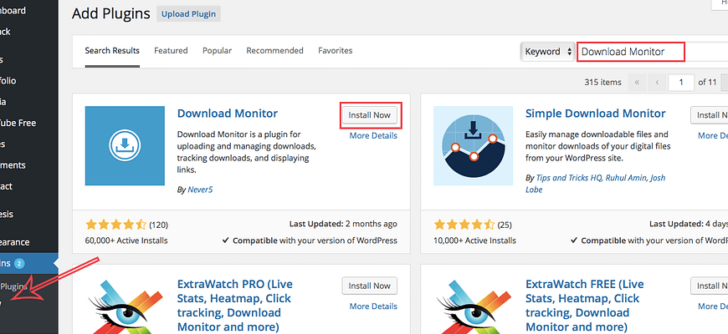Open Tips and Tricks HQ author link
The height and width of the screenshot is (334, 728).
(569, 178)
